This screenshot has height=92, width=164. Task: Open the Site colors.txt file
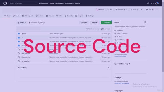click(x=26, y=57)
